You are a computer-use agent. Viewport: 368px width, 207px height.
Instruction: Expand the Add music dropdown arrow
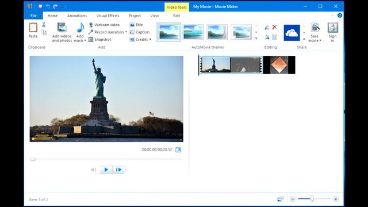coord(85,41)
